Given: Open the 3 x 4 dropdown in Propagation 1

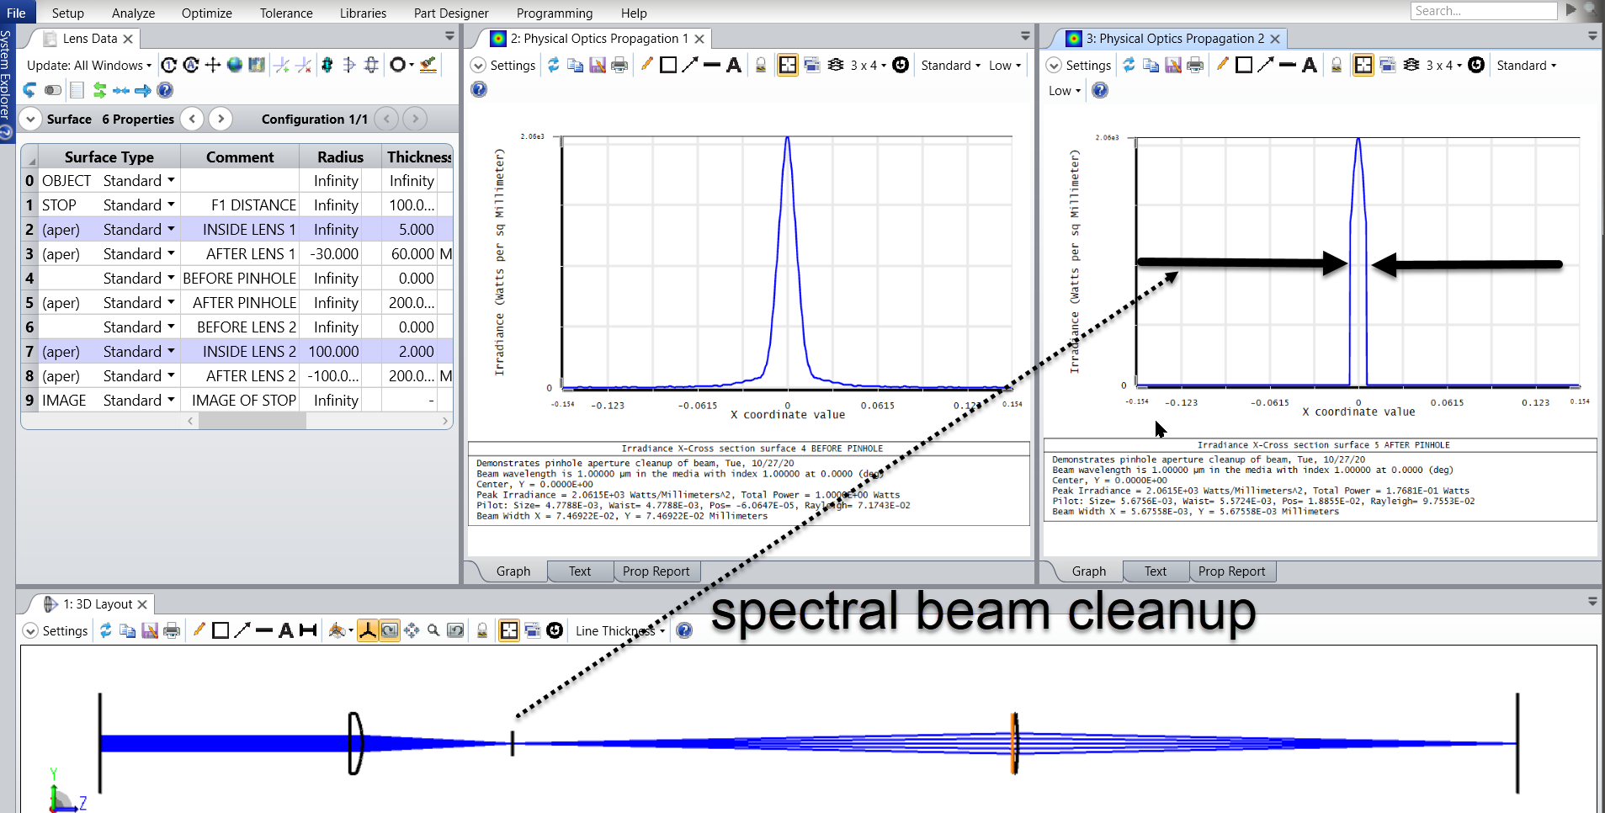Looking at the screenshot, I should coord(868,65).
